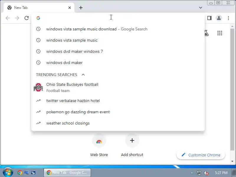The width and height of the screenshot is (236, 177).
Task: Go forward using the forward arrow
Action: (x=17, y=18)
